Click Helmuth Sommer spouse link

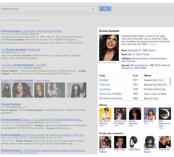click(166, 65)
